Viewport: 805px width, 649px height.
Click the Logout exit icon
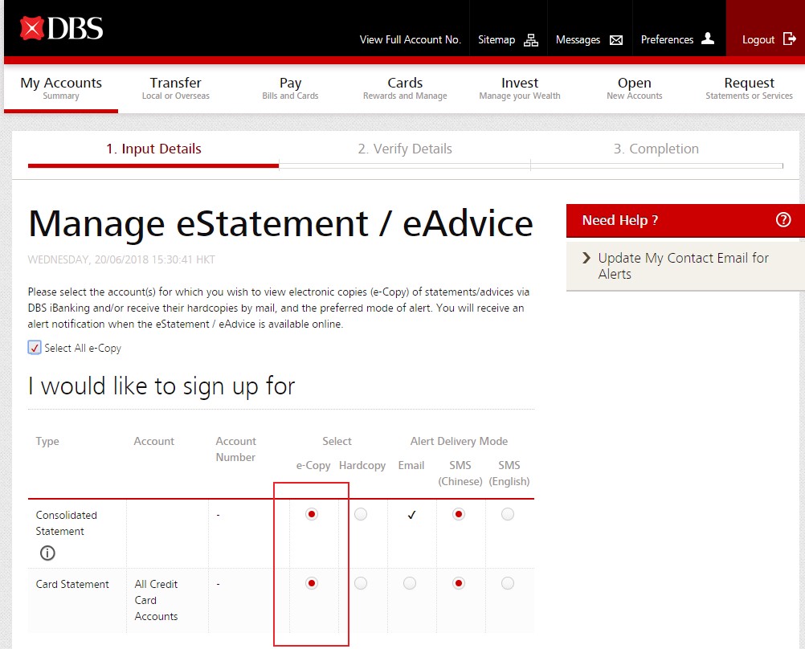tap(789, 39)
